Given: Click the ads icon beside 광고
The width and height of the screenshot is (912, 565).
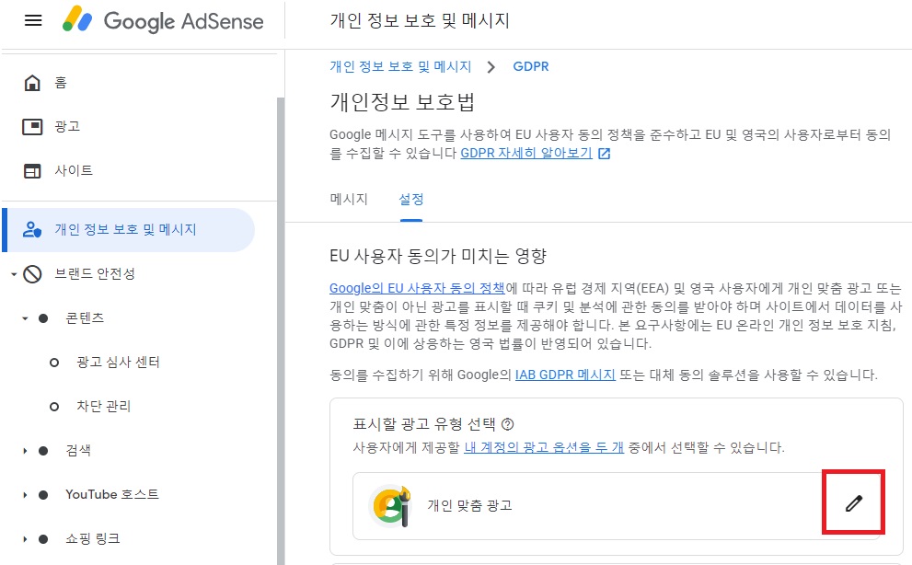Looking at the screenshot, I should click(x=32, y=126).
